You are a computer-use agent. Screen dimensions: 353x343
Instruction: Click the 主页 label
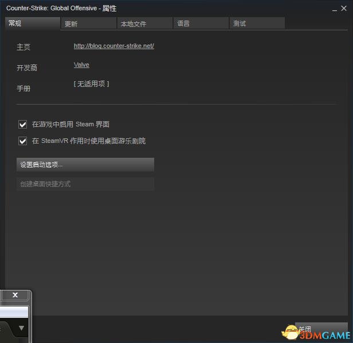(23, 47)
